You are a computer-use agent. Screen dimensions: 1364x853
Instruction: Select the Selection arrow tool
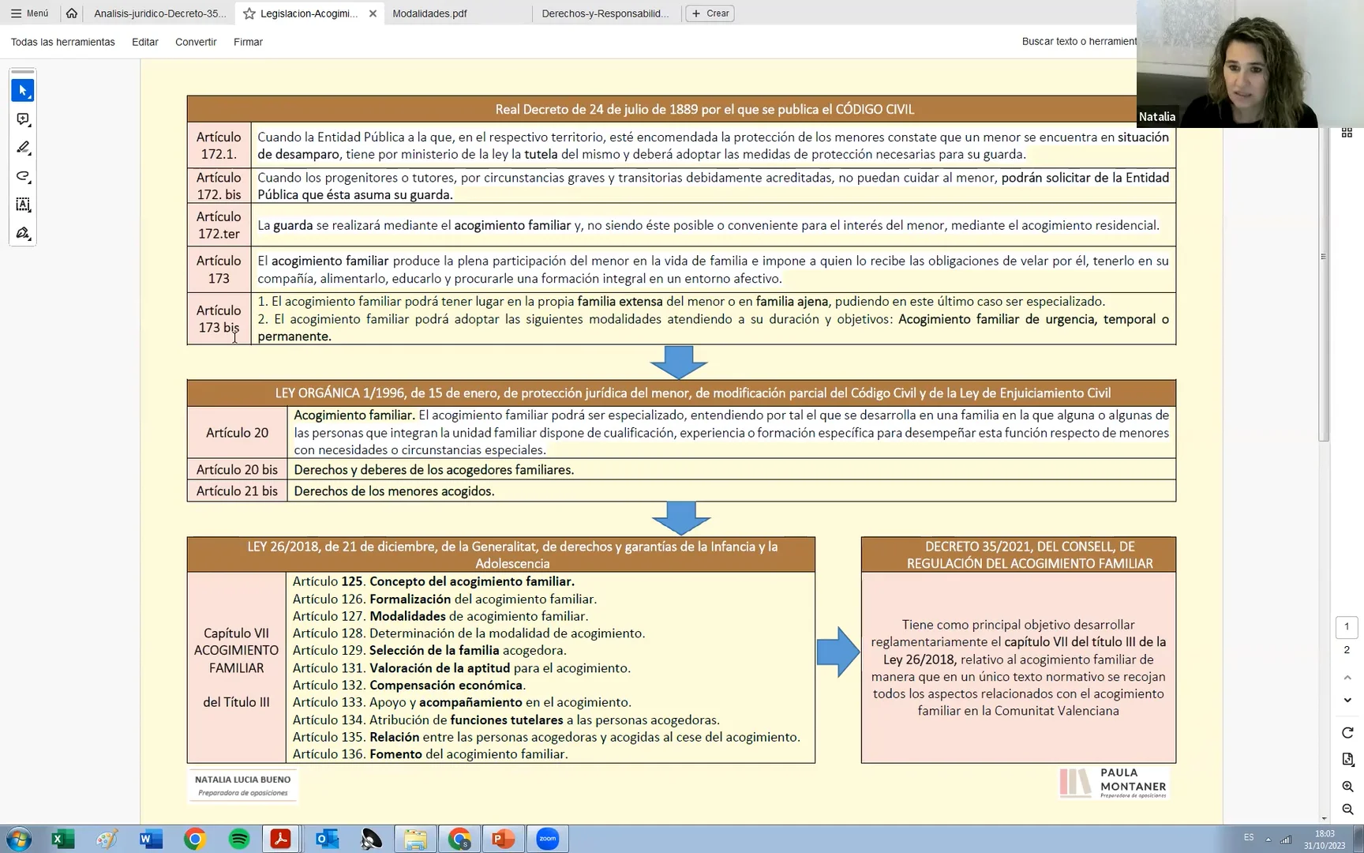[x=23, y=90]
